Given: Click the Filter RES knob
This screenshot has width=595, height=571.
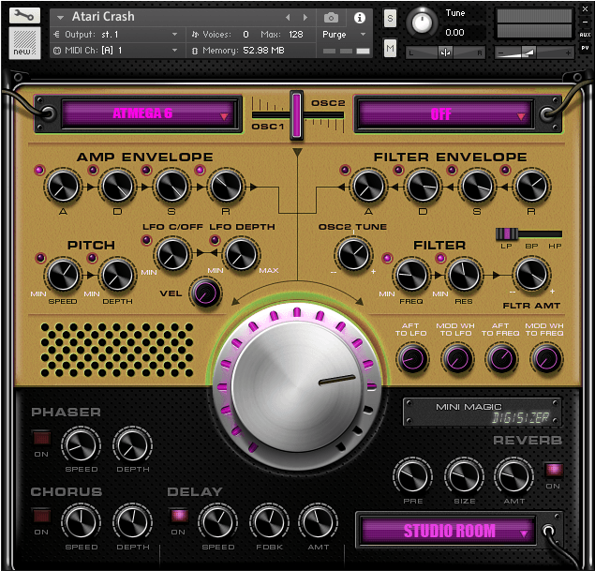Looking at the screenshot, I should pyautogui.click(x=464, y=276).
